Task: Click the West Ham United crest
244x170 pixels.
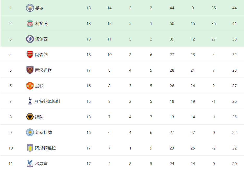Action: [30, 70]
